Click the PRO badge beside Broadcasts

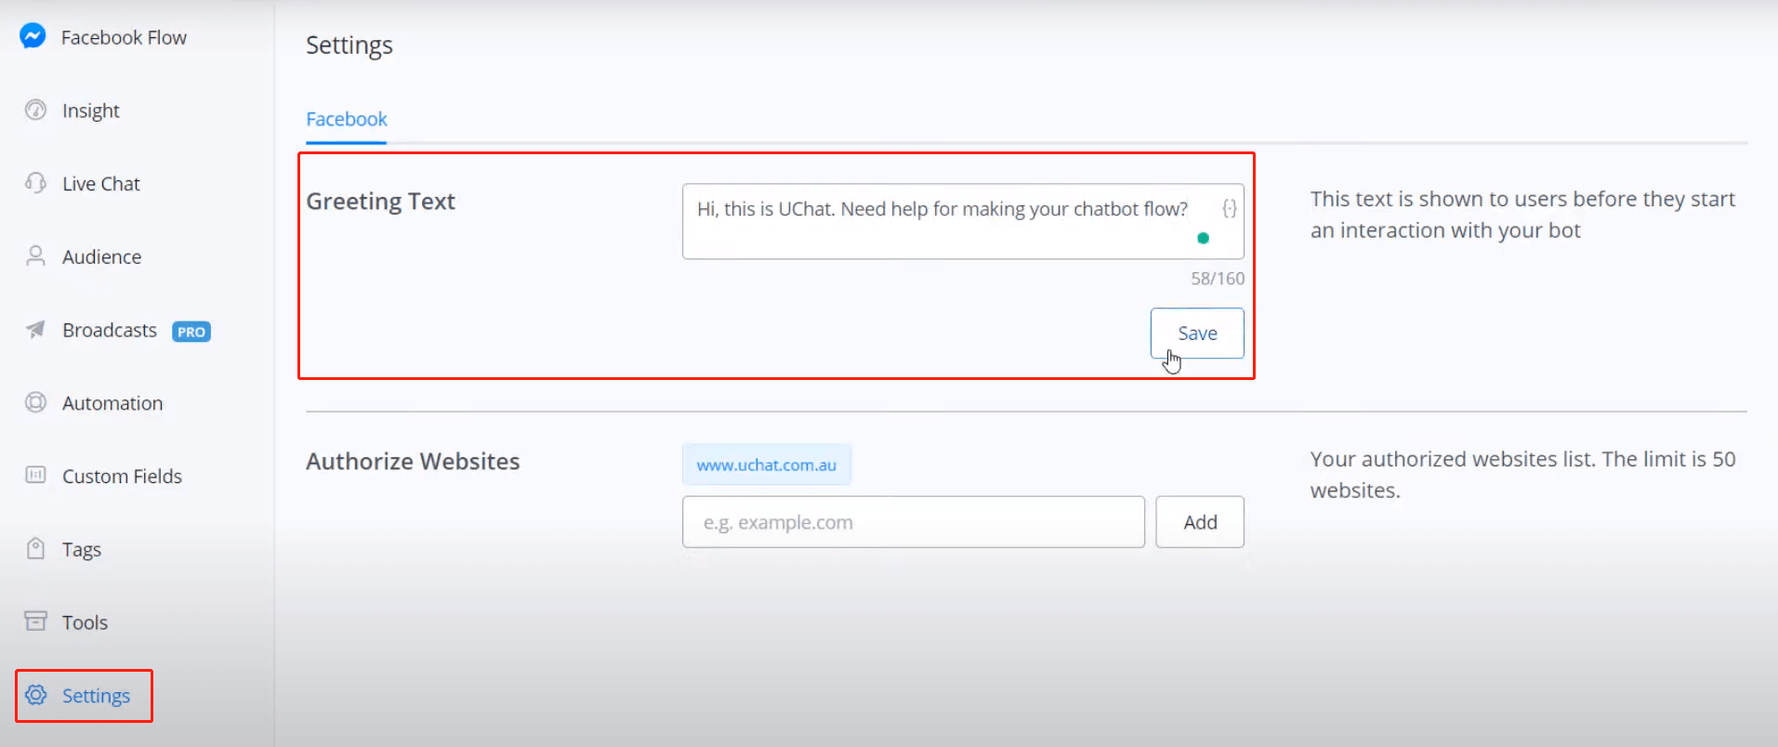pos(191,332)
